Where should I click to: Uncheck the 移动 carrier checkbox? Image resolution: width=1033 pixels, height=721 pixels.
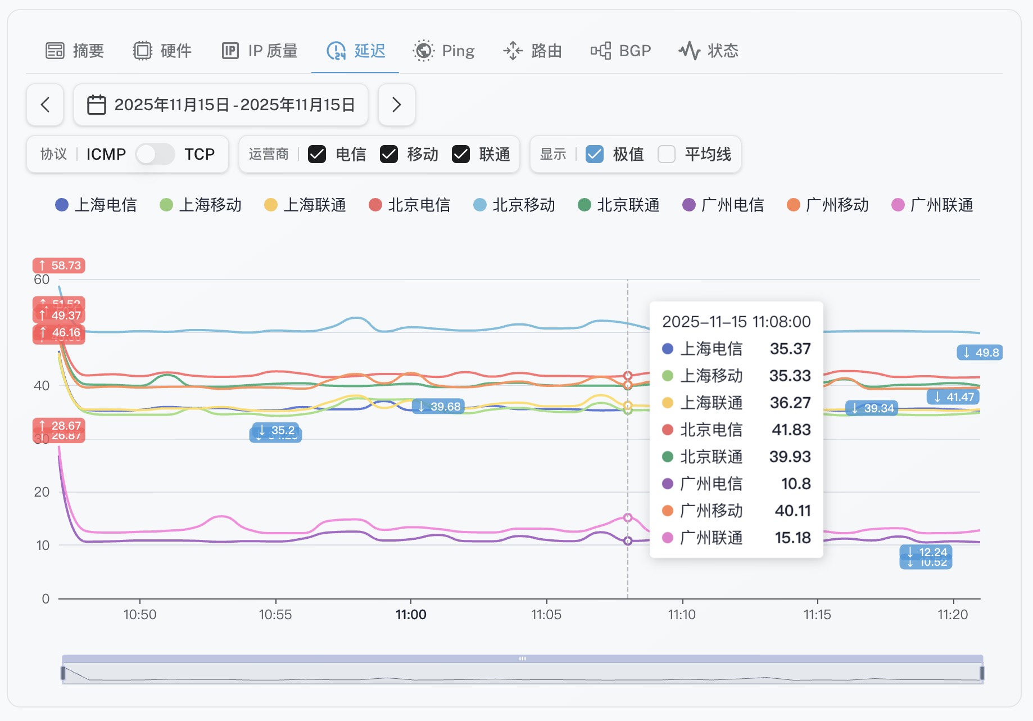[389, 154]
